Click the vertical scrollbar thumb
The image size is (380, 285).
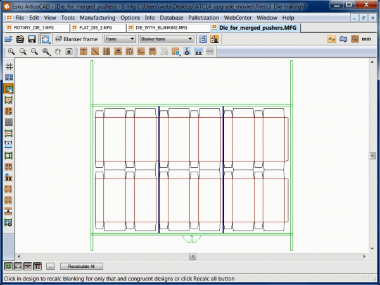coord(374,155)
